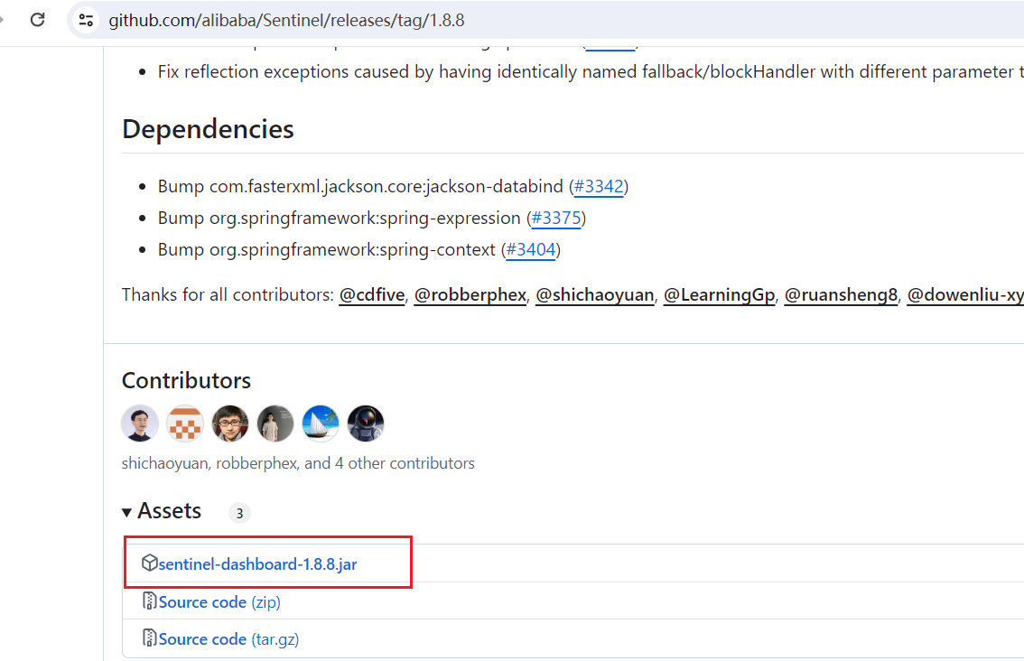
Task: Open first contributor avatar with glasses
Action: point(140,424)
